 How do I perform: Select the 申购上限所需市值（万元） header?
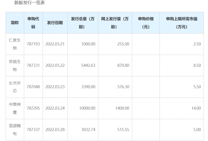[181, 23]
